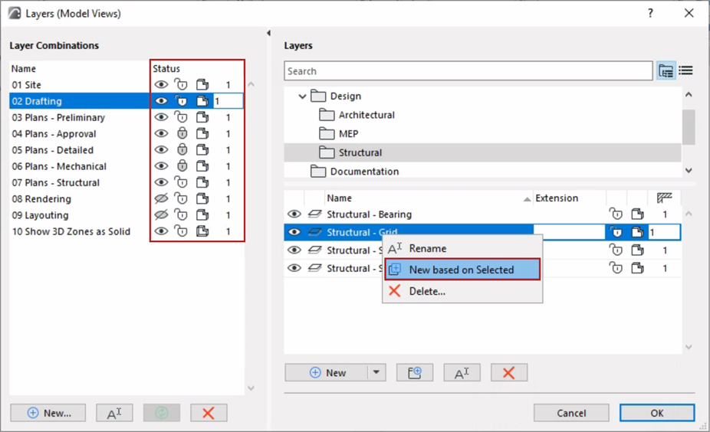Click in the layer Search field
Viewport: 710px width, 432px height.
tap(468, 71)
